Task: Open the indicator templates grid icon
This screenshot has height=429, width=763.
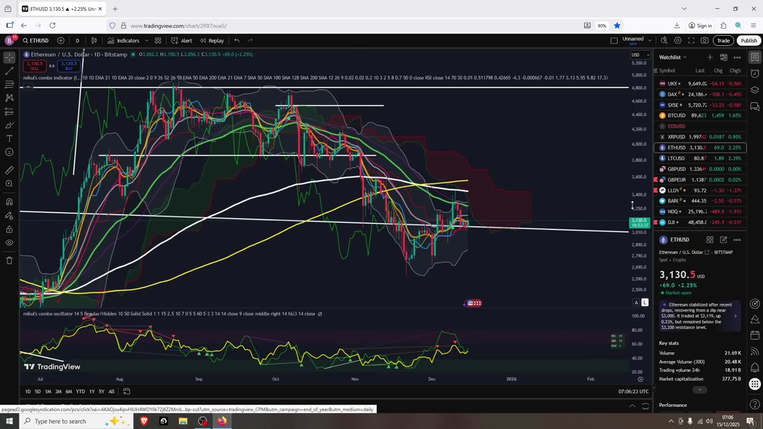Action: [158, 41]
